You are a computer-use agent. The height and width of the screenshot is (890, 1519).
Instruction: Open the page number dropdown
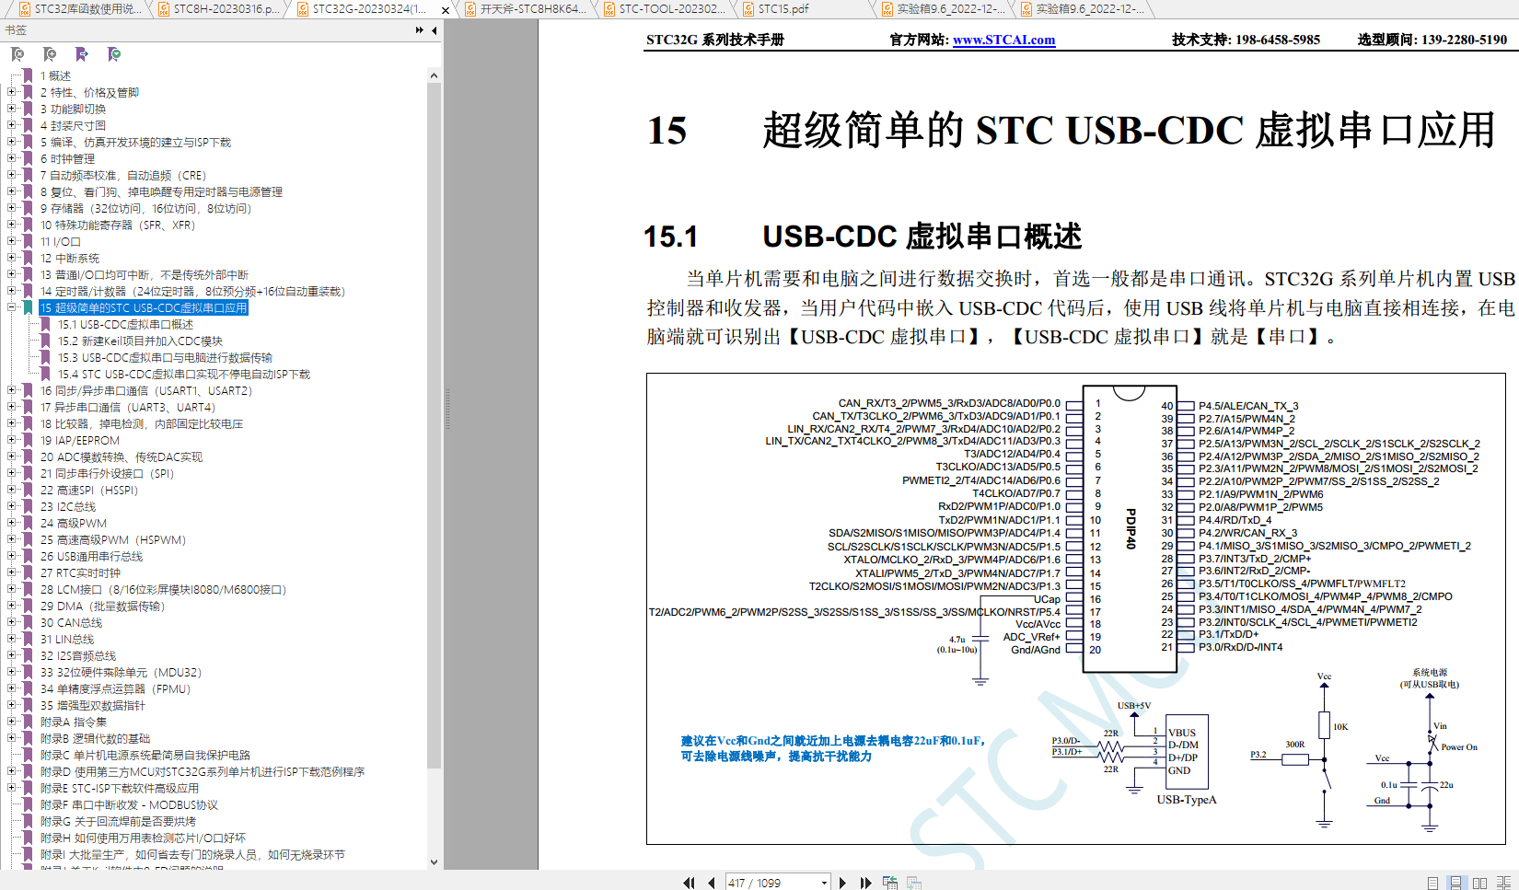pyautogui.click(x=824, y=883)
